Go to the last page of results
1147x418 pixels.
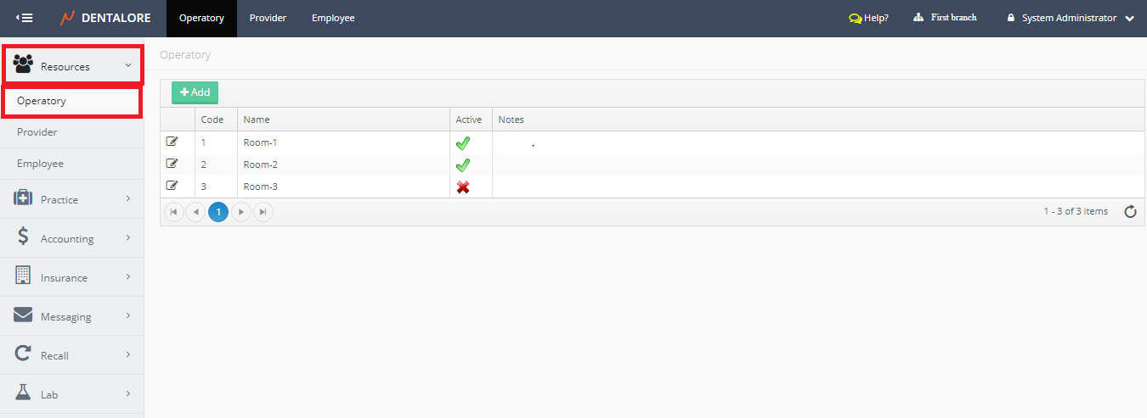click(263, 212)
